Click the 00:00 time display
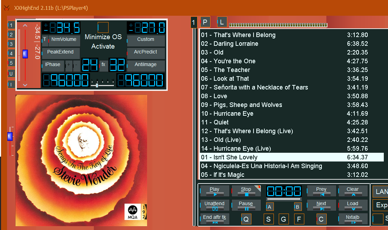 (284, 192)
